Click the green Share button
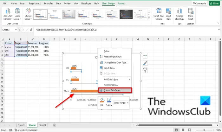The height and width of the screenshot is (132, 222). [214, 3]
